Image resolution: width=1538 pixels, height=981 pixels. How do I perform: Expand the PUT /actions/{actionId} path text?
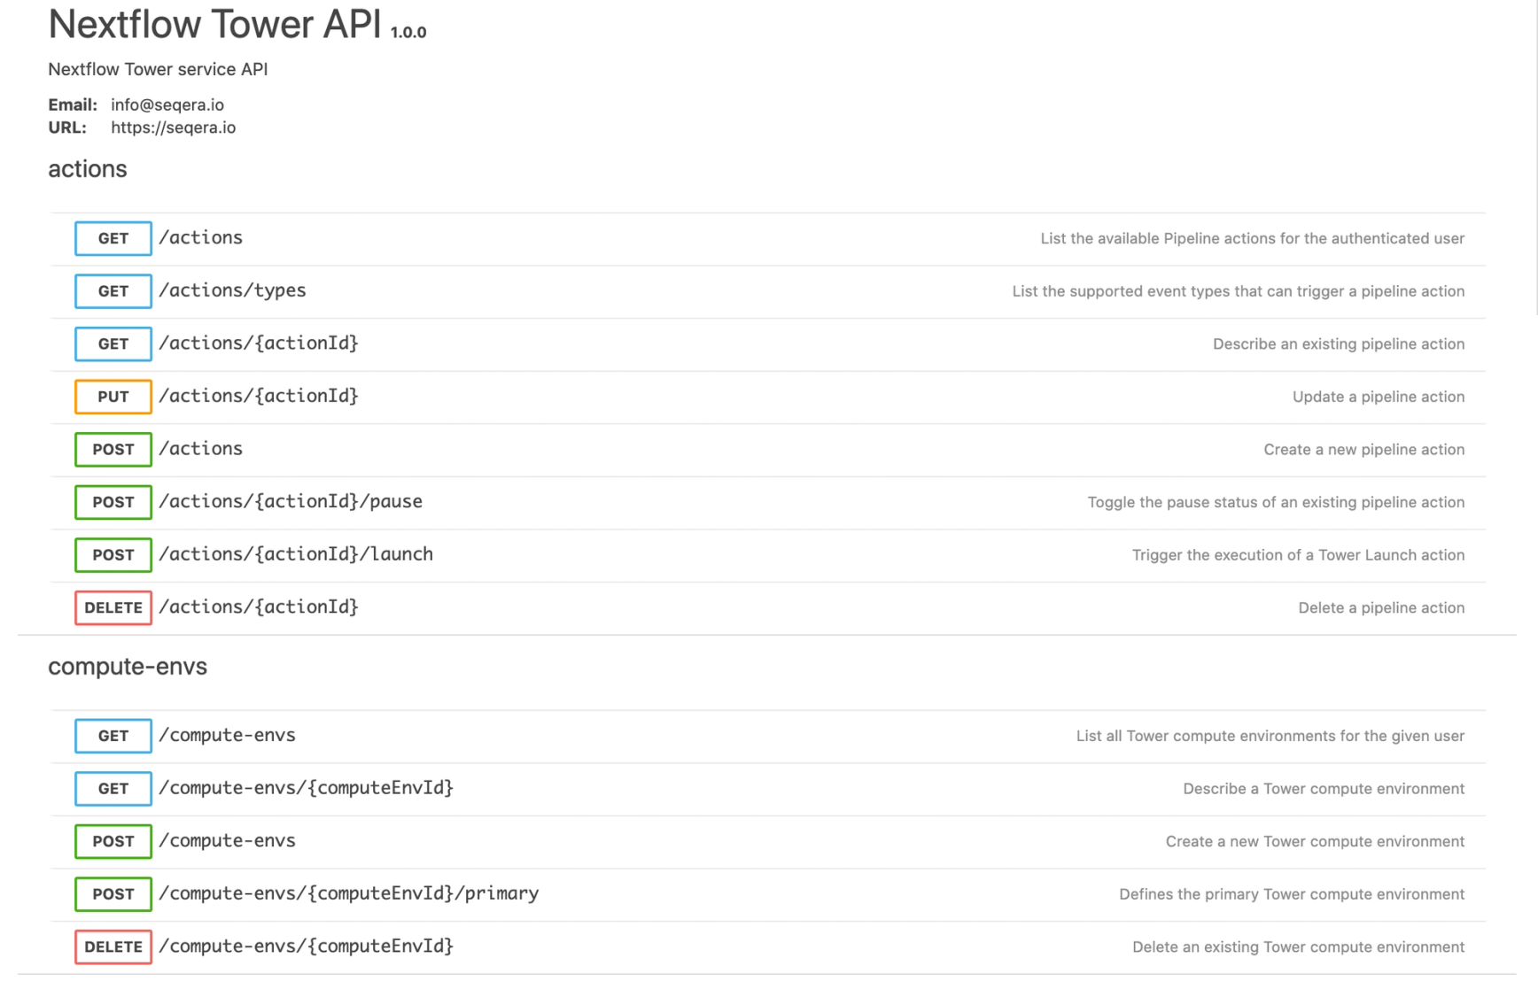(259, 396)
